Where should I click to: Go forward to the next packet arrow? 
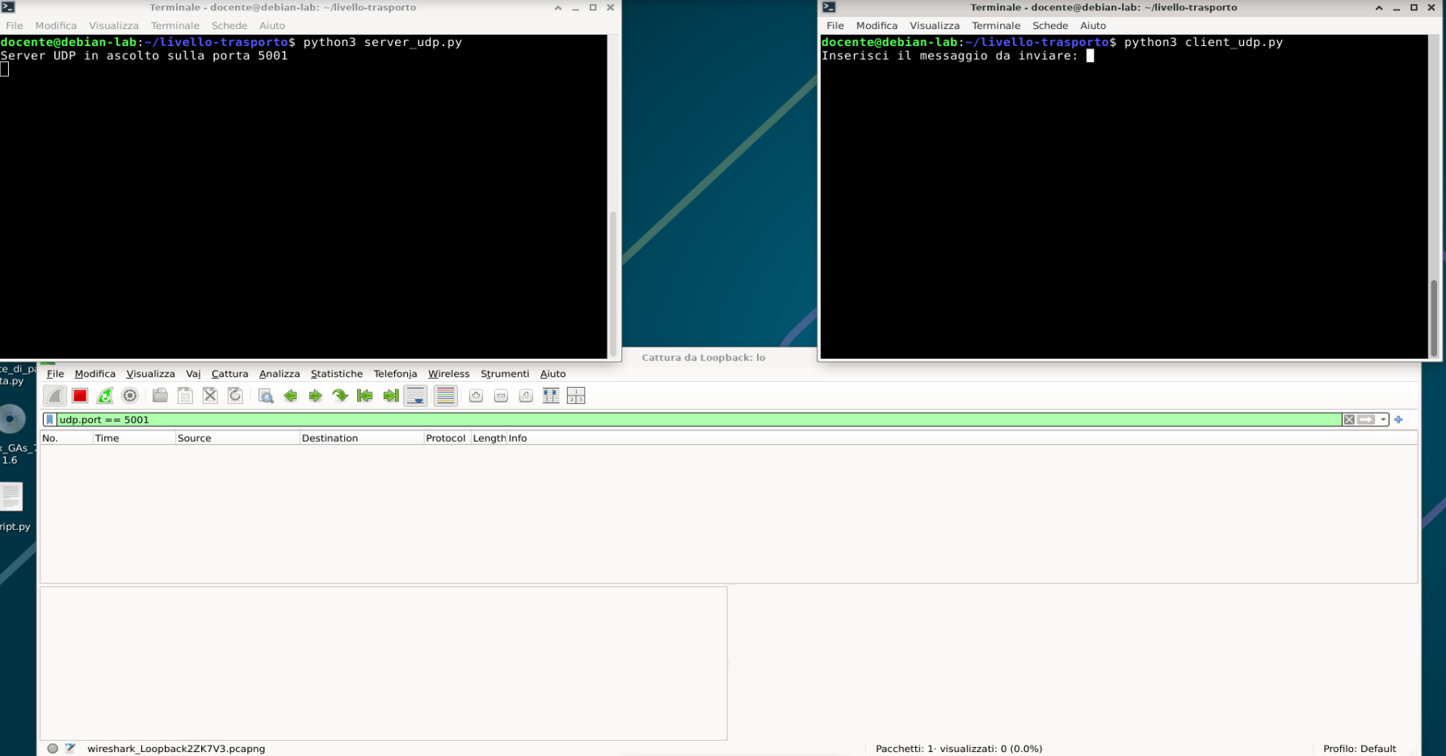pyautogui.click(x=316, y=396)
